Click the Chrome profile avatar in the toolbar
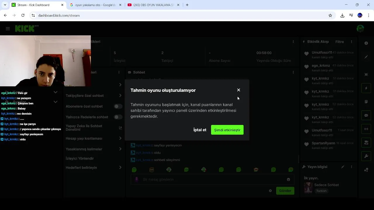 coord(360,15)
